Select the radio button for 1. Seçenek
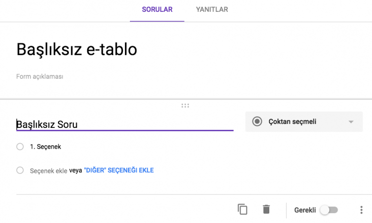The image size is (372, 223). click(20, 147)
